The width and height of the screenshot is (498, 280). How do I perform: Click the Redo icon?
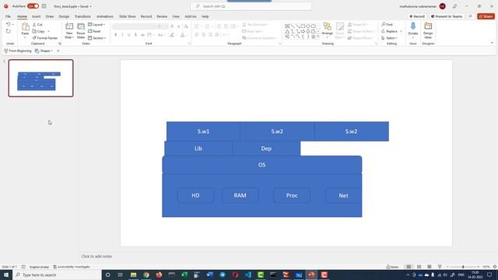pos(9,31)
